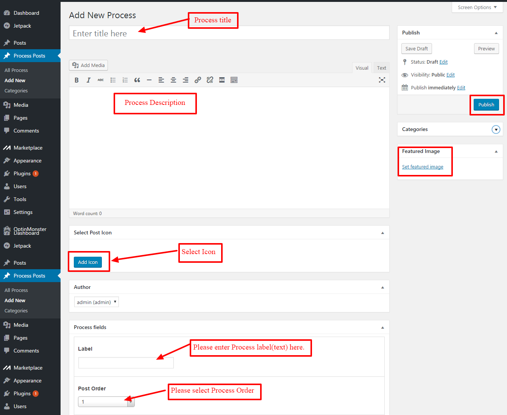Click the Add Media button
Image resolution: width=507 pixels, height=415 pixels.
(x=89, y=65)
